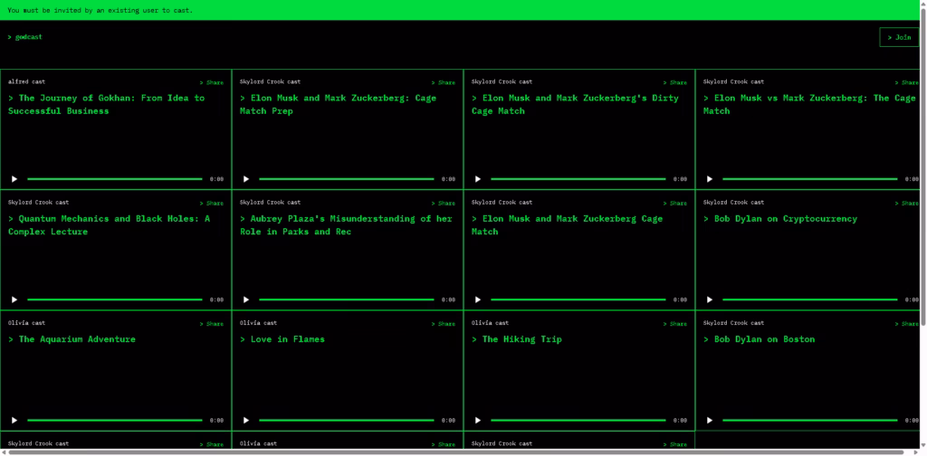Share The Journey of Gokhan cast
This screenshot has width=927, height=456.
(212, 82)
